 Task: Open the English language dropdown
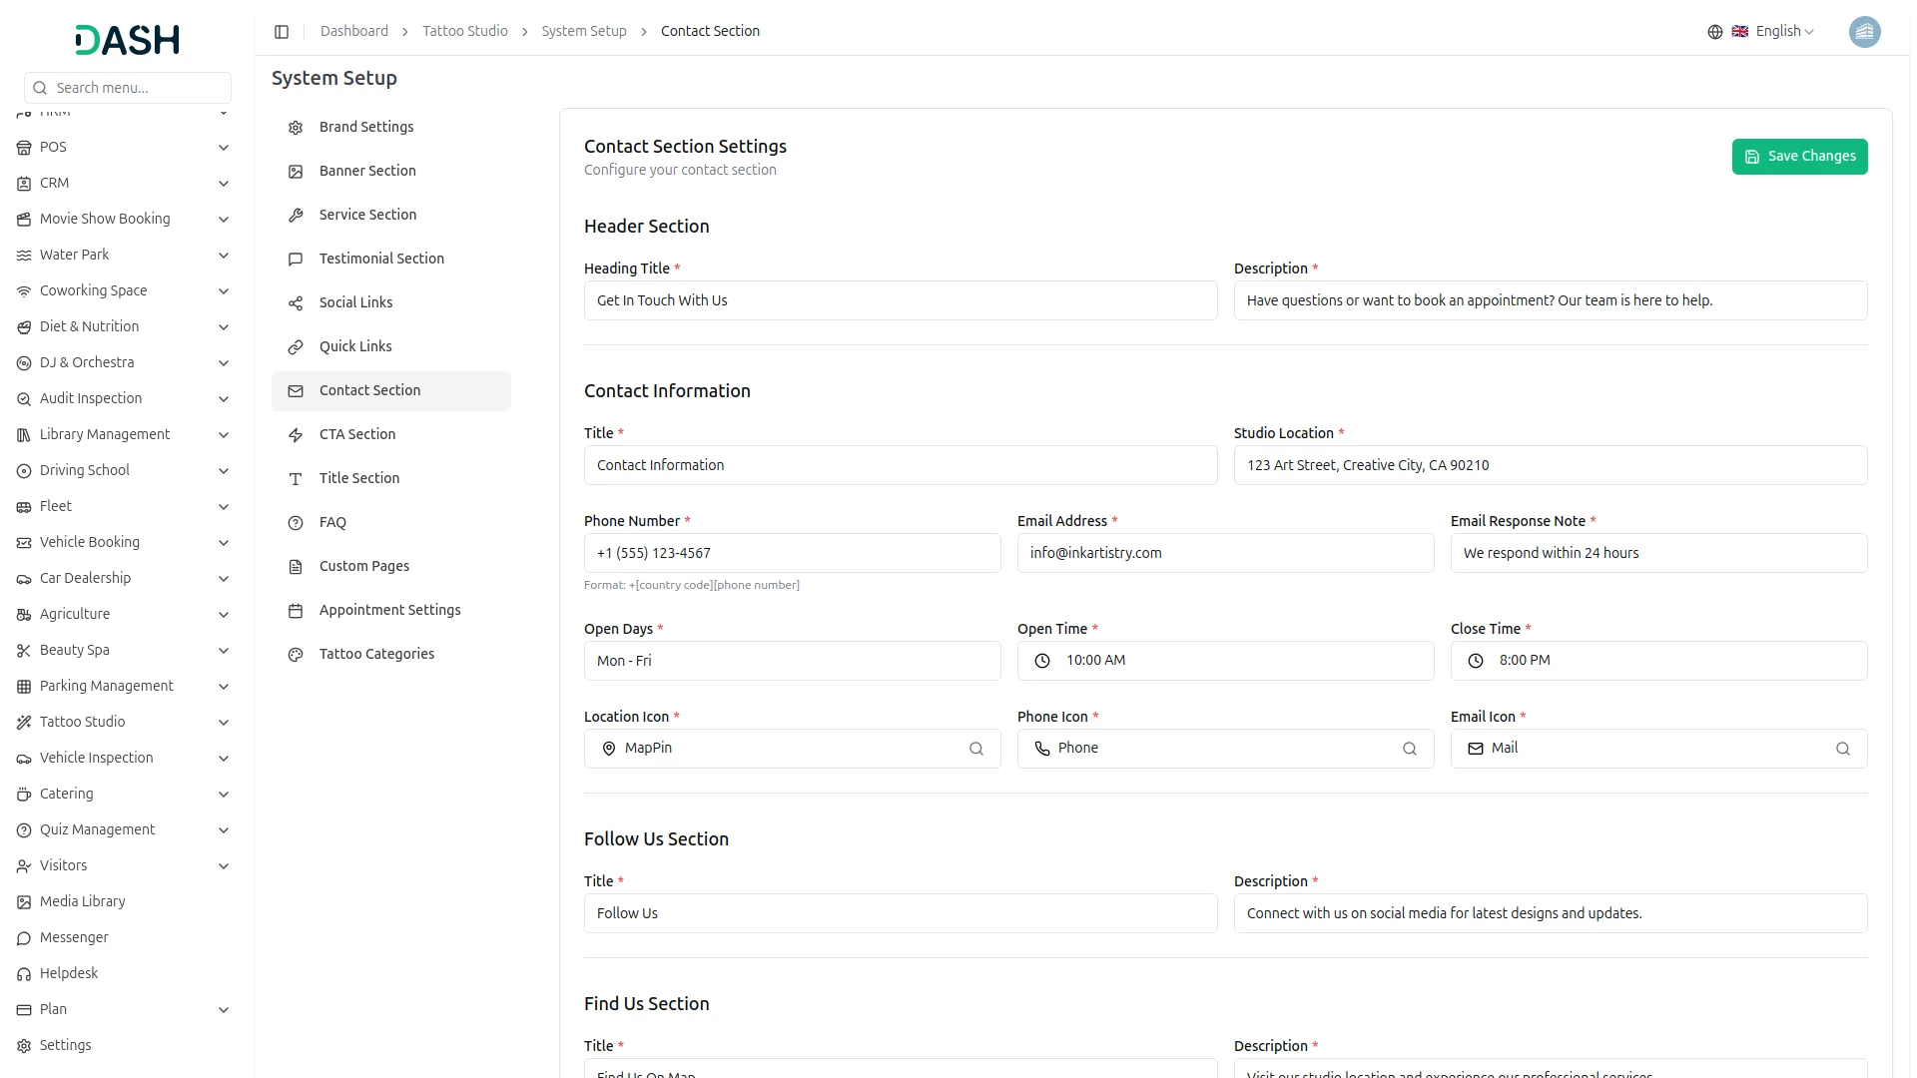tap(1784, 32)
